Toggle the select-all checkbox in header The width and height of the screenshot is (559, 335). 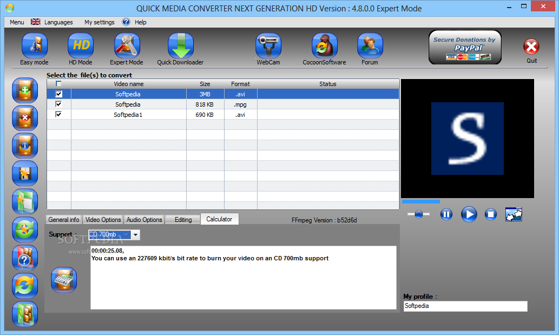click(59, 84)
